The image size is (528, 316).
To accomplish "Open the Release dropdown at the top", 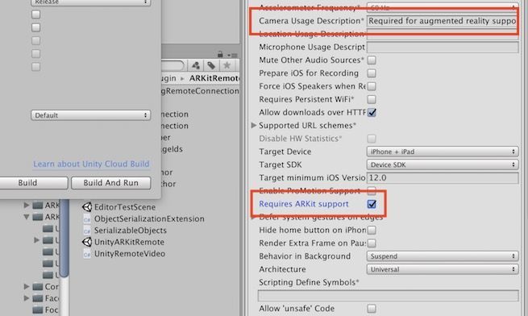I will click(91, 2).
